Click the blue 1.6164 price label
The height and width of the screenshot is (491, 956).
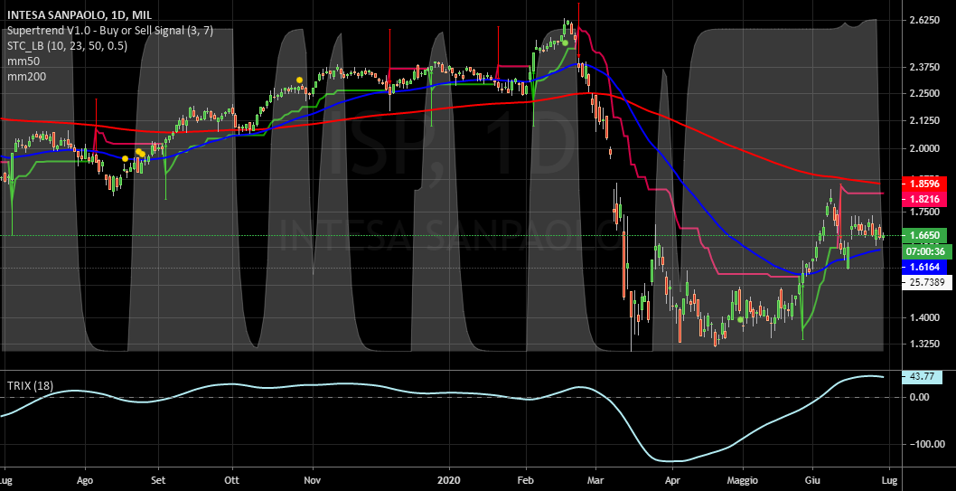coord(923,267)
